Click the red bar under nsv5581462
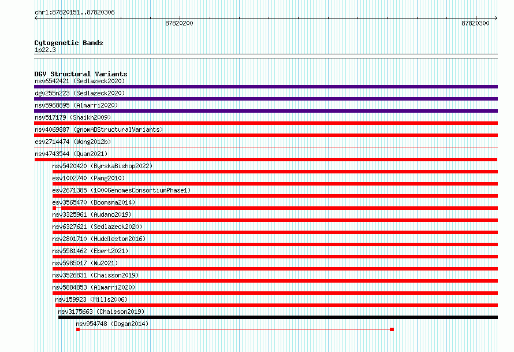 coord(275,257)
